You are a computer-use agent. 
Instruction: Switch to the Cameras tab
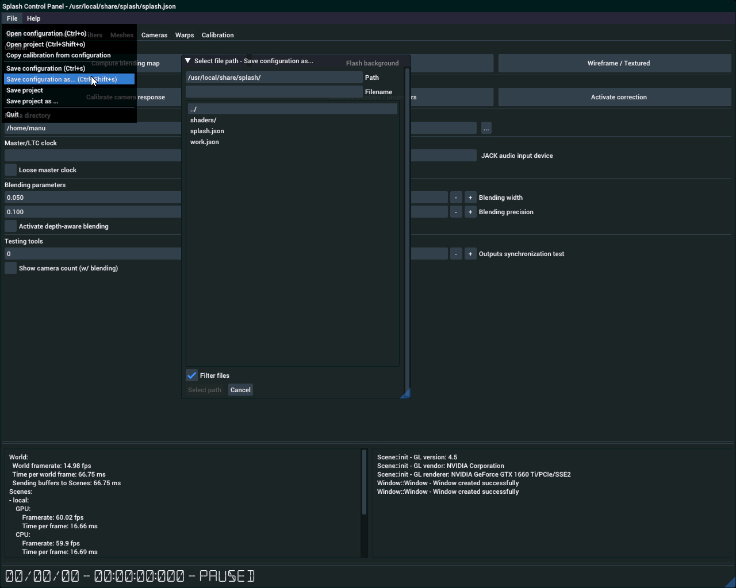tap(154, 35)
